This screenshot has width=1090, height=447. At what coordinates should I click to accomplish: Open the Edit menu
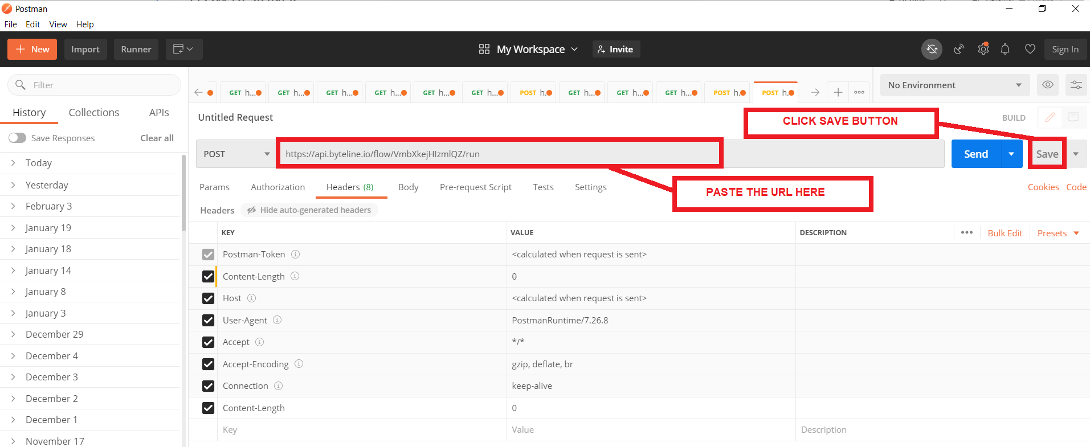[x=32, y=24]
